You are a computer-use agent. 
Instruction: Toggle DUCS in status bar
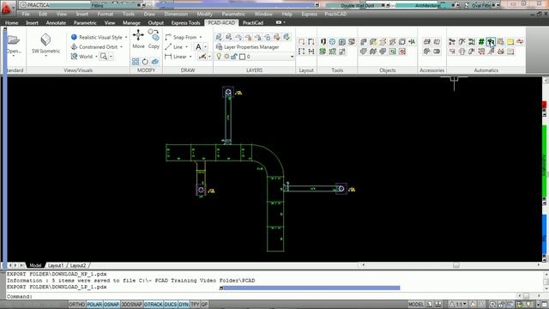coord(171,305)
